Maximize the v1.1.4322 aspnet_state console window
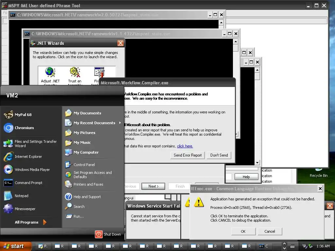This screenshot has height=251, width=335. tap(230, 34)
